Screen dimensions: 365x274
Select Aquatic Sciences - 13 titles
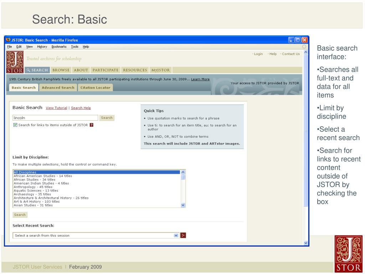click(x=97, y=191)
